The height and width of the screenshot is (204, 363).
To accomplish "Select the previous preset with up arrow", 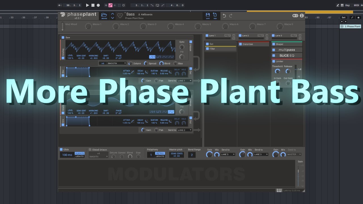I will 113,14.
